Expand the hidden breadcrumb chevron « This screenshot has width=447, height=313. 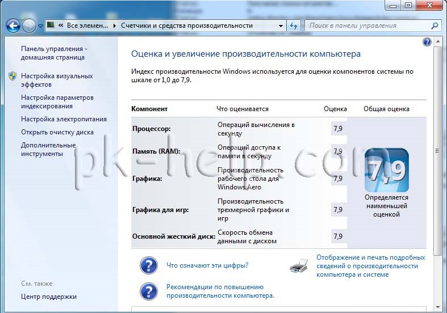tap(61, 26)
